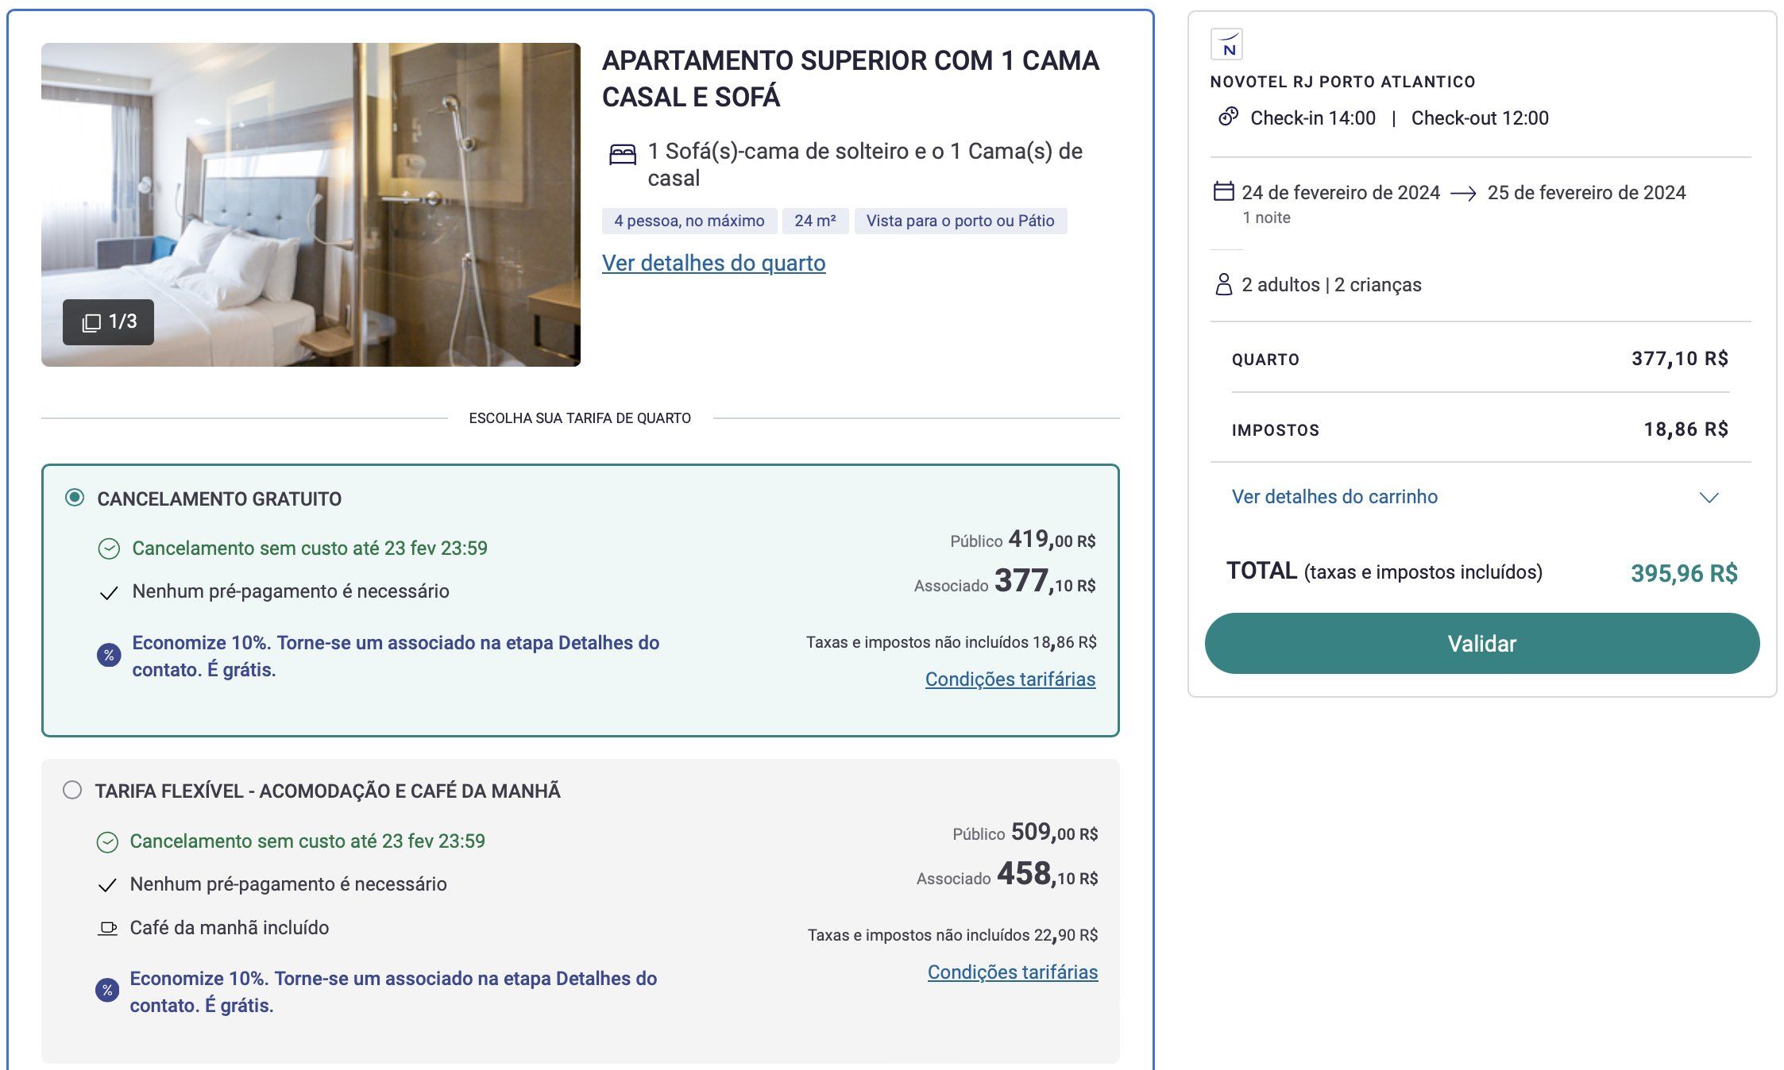This screenshot has height=1070, width=1784.
Task: Click the calendar icon next to dates
Action: [x=1223, y=192]
